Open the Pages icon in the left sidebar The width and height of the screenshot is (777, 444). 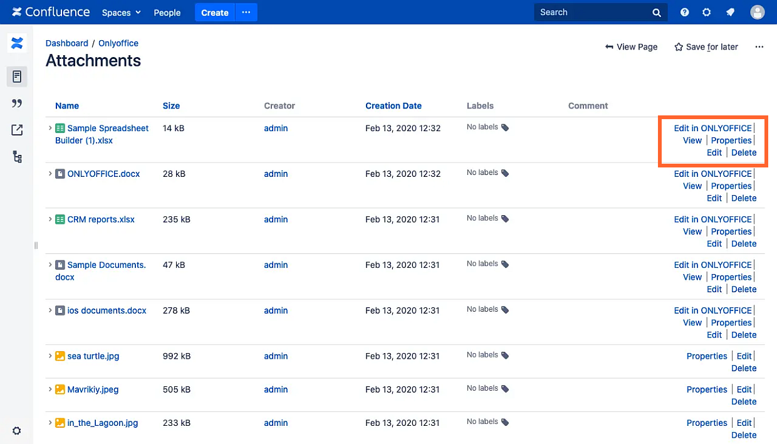pos(17,77)
